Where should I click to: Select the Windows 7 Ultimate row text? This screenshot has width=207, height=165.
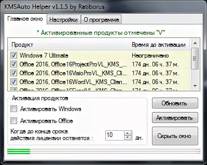coord(44,56)
